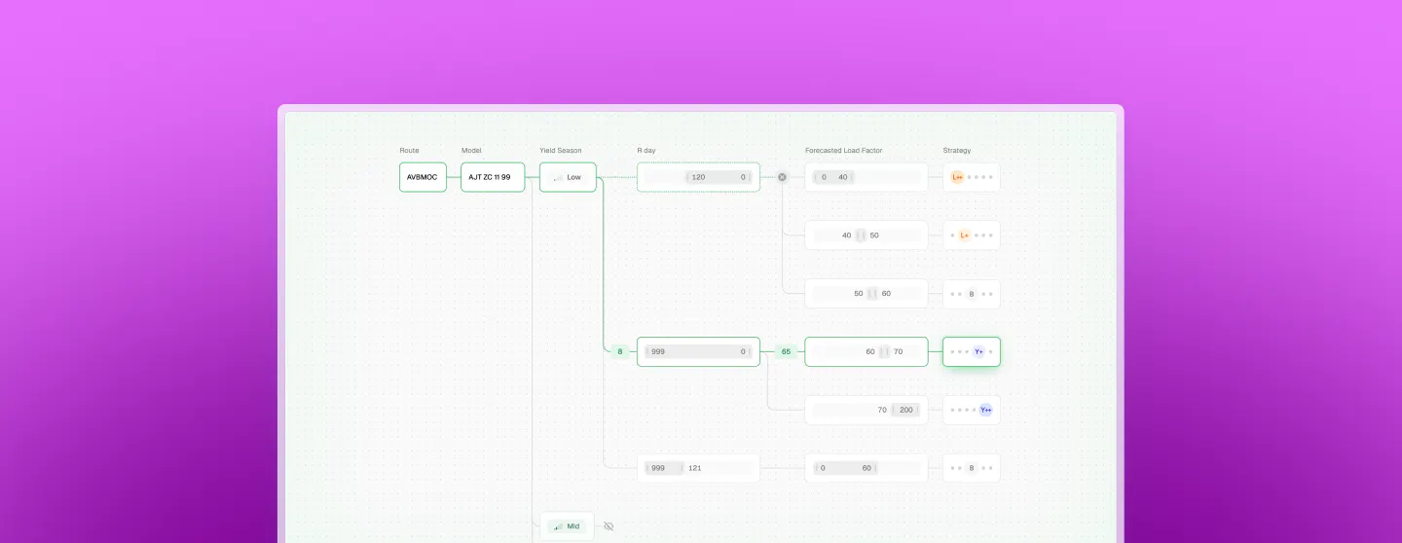Click the B strategy badge in the 50–60 row
Screen dimensions: 1402x543
tap(972, 294)
